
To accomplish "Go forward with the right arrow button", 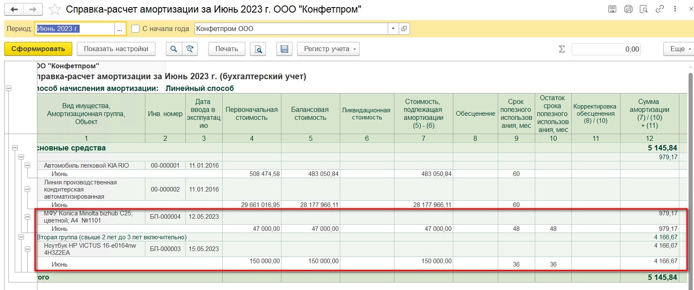I will pos(33,9).
